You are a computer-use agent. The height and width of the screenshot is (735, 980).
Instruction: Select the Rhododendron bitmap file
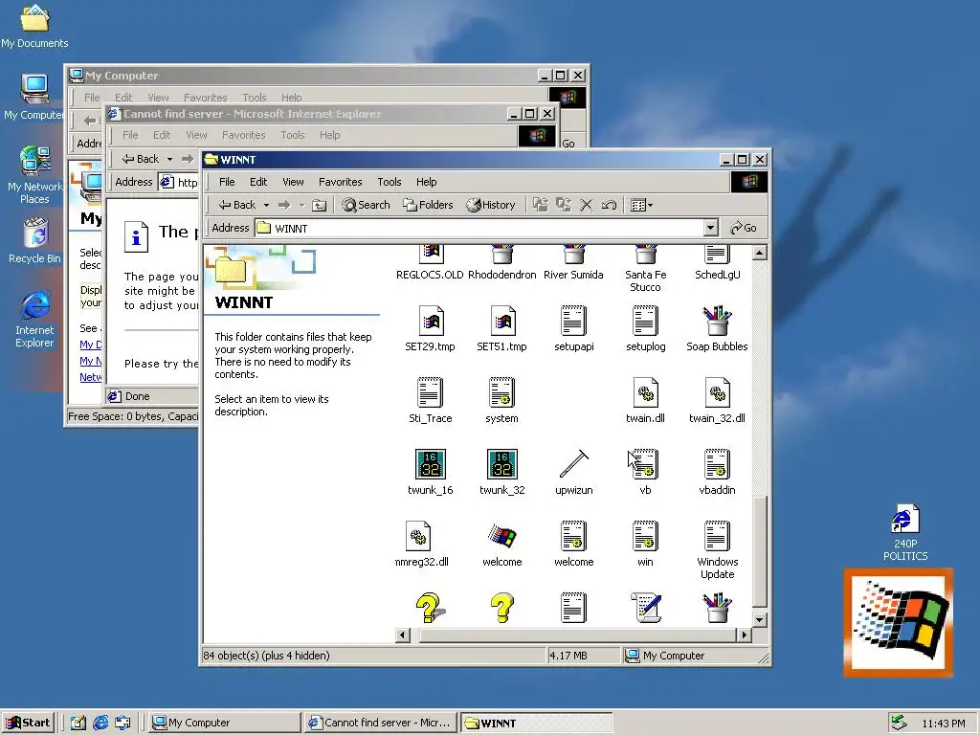[x=501, y=264]
